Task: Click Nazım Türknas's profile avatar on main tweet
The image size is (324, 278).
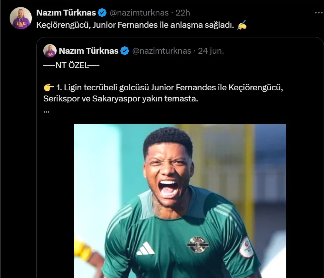Action: click(x=20, y=18)
